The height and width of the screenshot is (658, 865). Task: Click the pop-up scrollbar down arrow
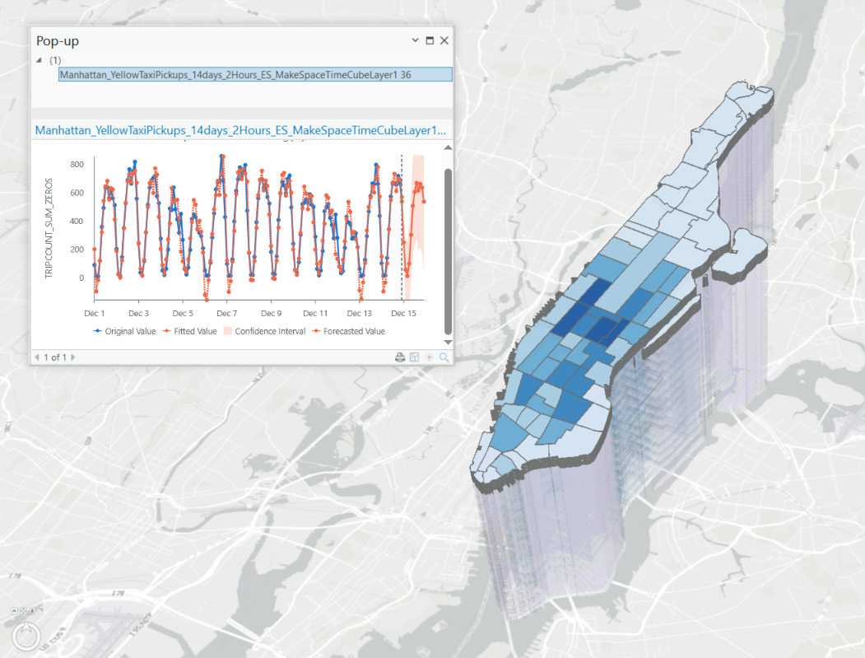pos(447,343)
